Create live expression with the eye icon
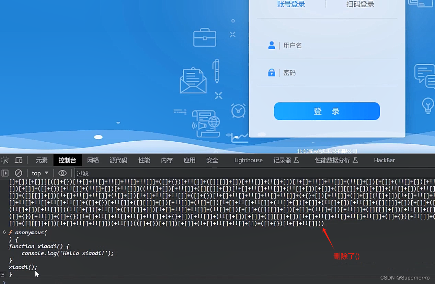This screenshot has height=284, width=435. pos(62,173)
